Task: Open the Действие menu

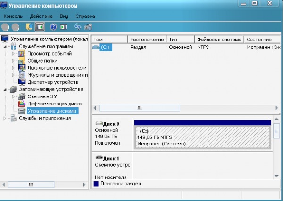Action: [42, 16]
